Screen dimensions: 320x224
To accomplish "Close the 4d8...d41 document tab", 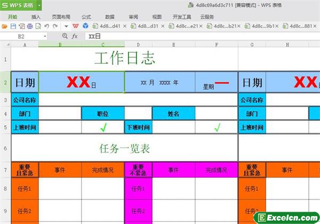I will coord(125,26).
